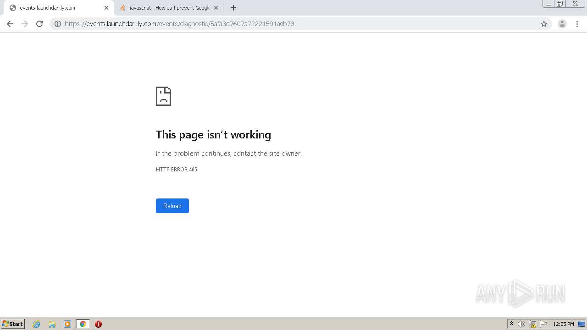
Task: Click the URL in the address bar
Action: pos(179,24)
